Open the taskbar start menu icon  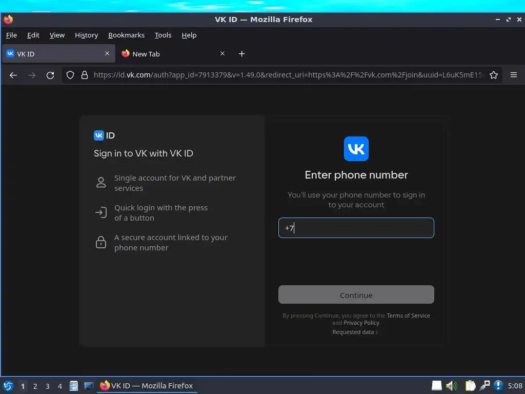(x=8, y=386)
